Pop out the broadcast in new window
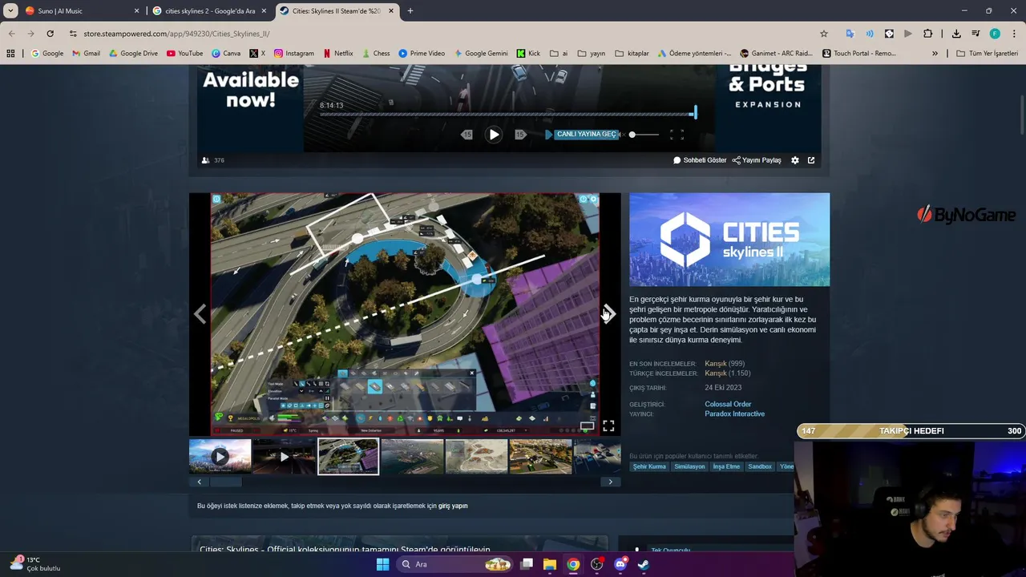 811,160
